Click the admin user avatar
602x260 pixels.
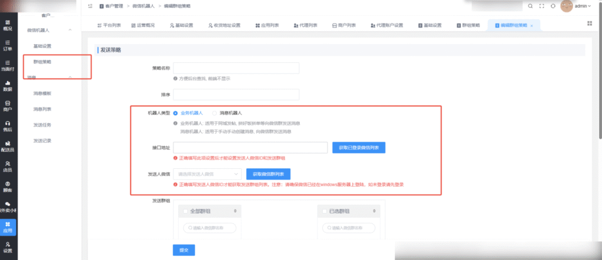point(567,6)
